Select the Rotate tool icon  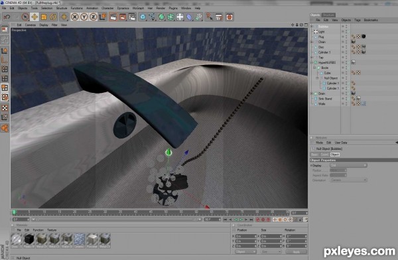(53, 17)
